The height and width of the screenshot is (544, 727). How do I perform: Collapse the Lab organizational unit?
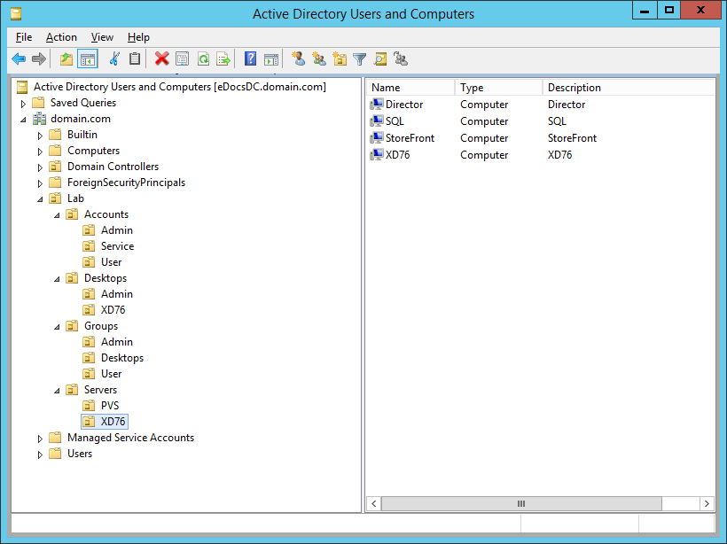pyautogui.click(x=40, y=198)
